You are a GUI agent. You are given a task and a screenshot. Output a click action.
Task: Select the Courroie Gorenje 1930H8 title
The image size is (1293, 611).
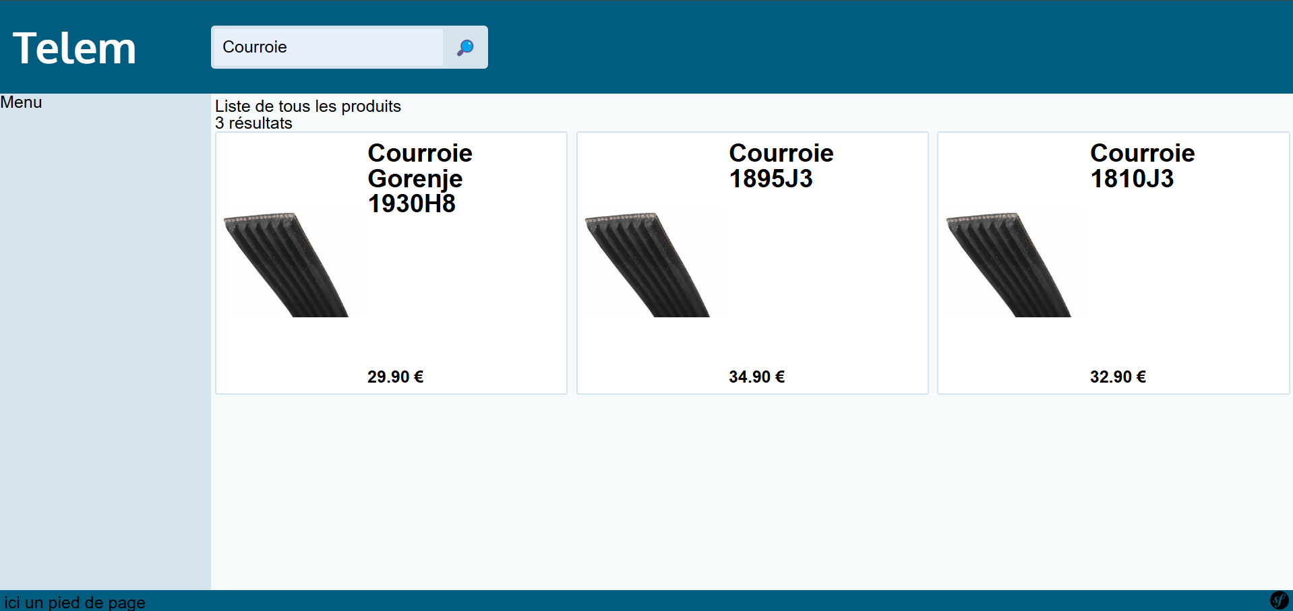[419, 179]
